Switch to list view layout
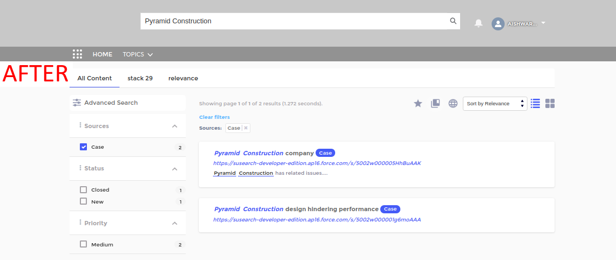616x260 pixels. point(535,104)
